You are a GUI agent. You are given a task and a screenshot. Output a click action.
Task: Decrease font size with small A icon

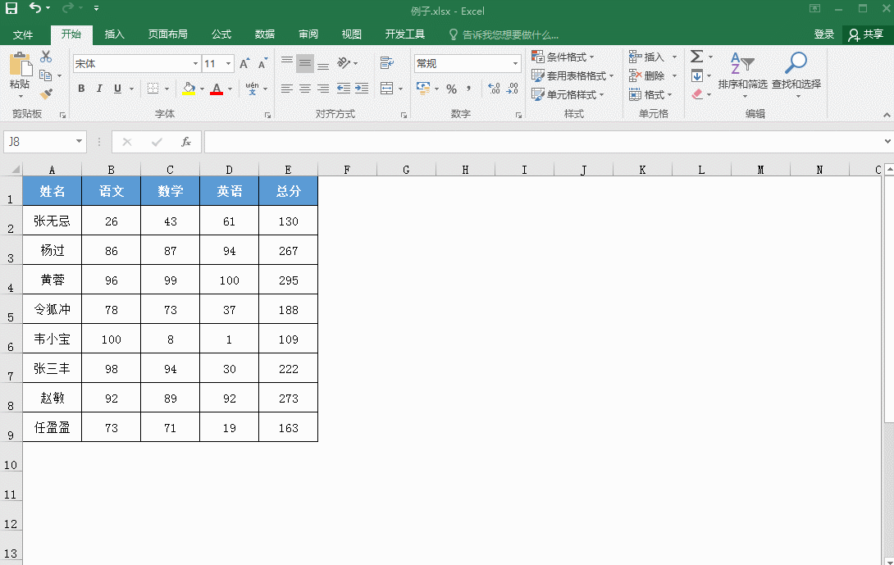(x=262, y=64)
